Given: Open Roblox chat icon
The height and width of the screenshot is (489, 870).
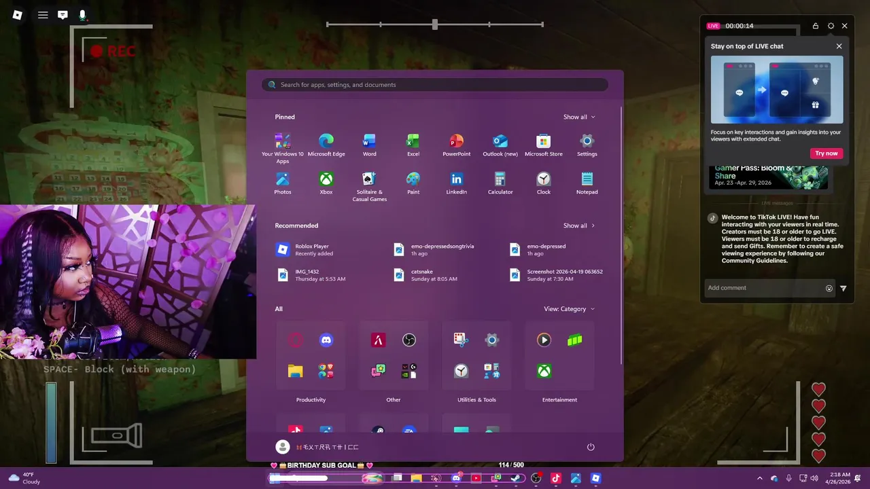Looking at the screenshot, I should pyautogui.click(x=63, y=14).
